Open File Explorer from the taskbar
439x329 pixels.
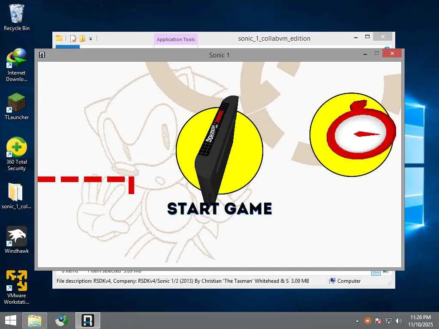point(35,320)
